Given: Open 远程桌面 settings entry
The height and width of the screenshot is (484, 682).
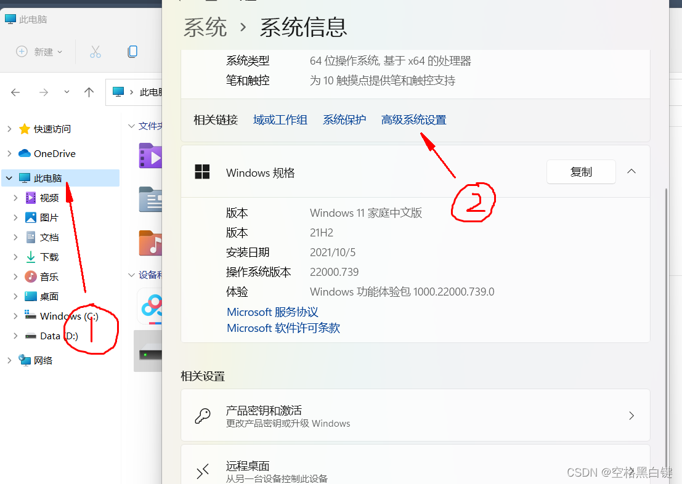Looking at the screenshot, I should [415, 464].
